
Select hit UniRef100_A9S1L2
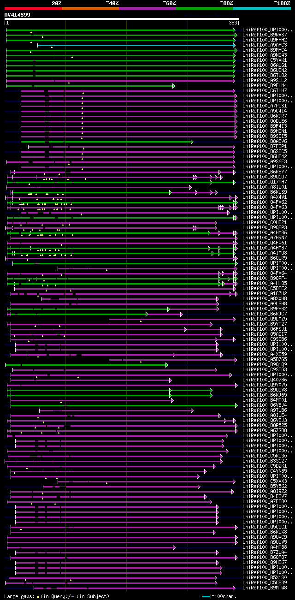pyautogui.click(x=265, y=80)
